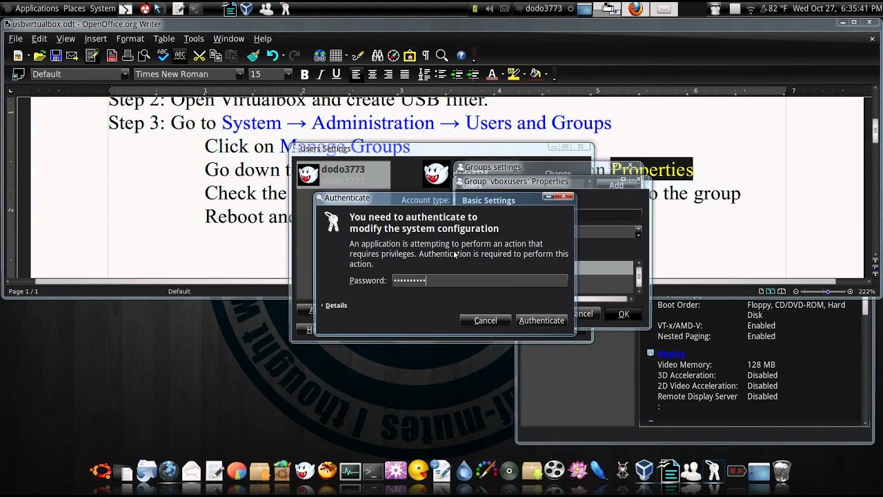
Task: Send Document as E-mail icon
Action: pos(72,55)
